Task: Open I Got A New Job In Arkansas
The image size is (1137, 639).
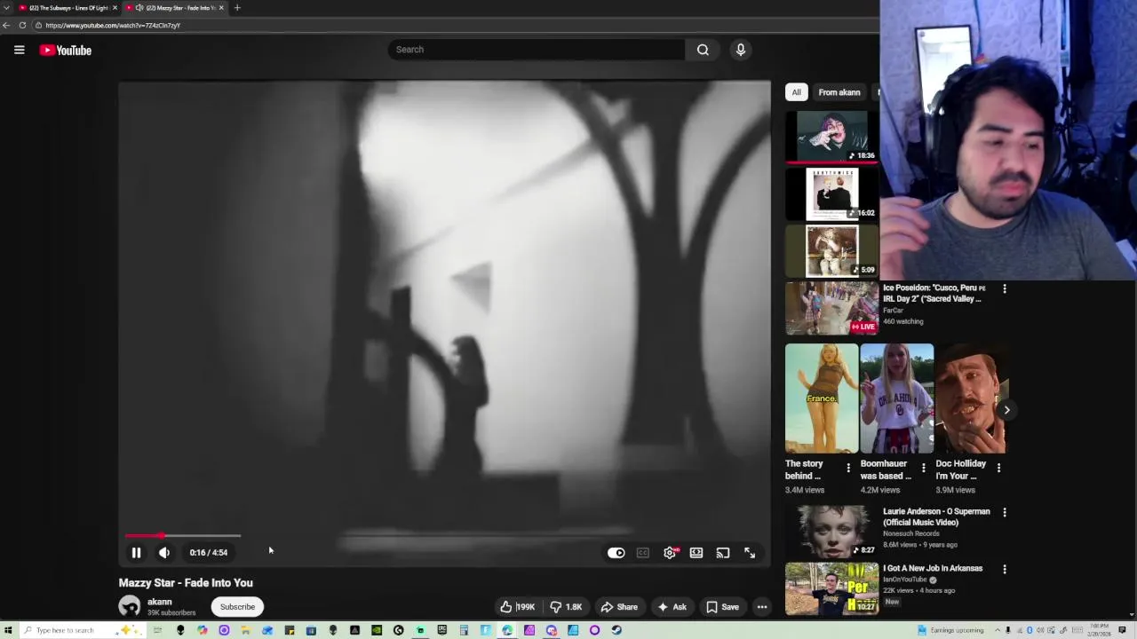Action: [933, 568]
